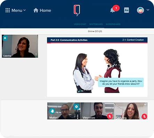Screen dimensions: 154x138
Task: Switch to the SCREENSHARE tab
Action: pyautogui.click(x=113, y=24)
